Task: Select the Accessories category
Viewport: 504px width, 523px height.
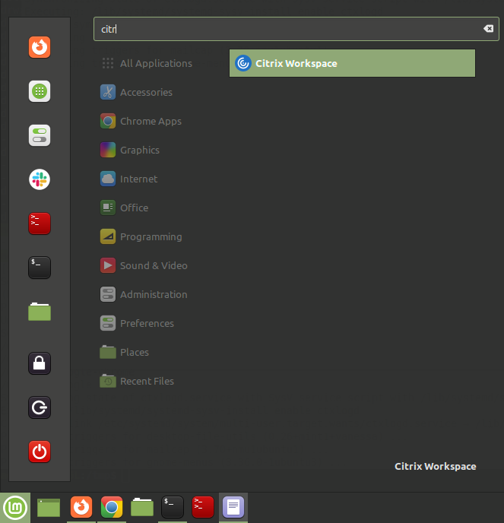Action: [x=136, y=92]
